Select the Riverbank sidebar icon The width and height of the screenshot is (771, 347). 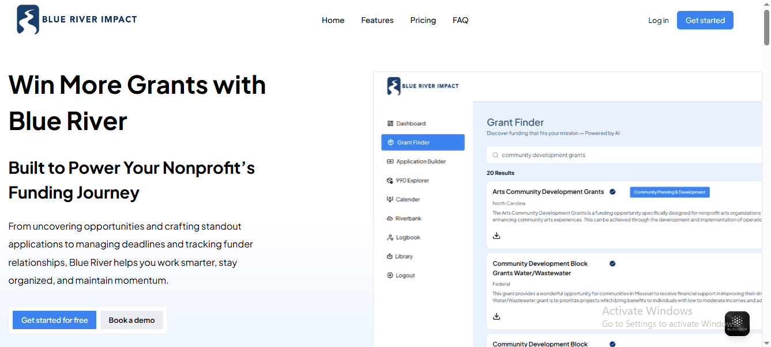[x=390, y=219]
